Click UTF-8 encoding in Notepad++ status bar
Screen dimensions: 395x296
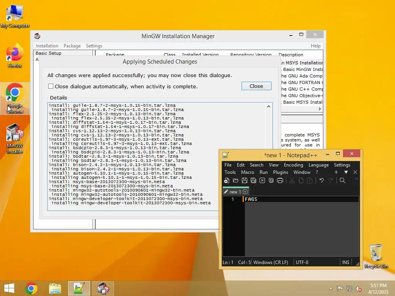tap(302, 262)
